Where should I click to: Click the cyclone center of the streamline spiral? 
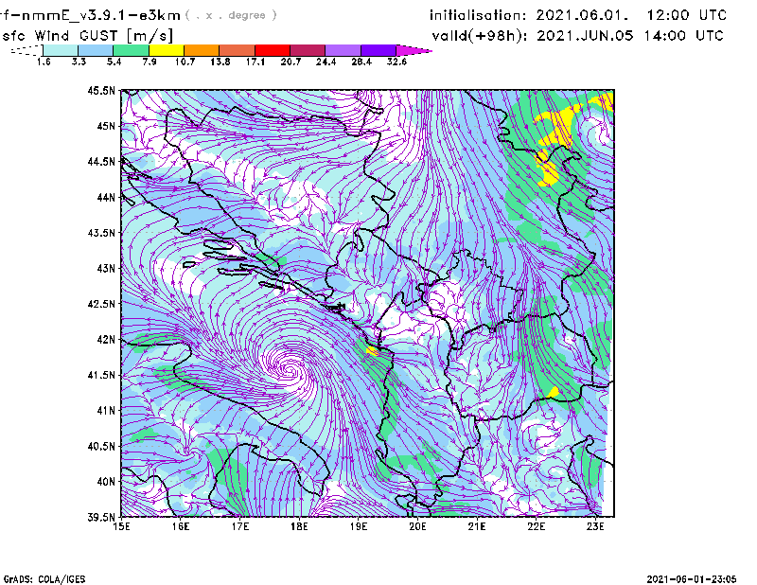290,370
